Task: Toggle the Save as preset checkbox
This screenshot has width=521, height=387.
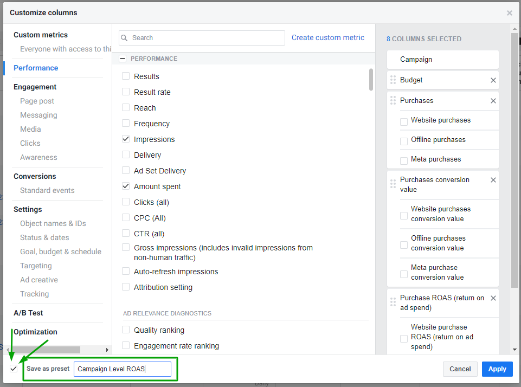Action: pos(14,369)
